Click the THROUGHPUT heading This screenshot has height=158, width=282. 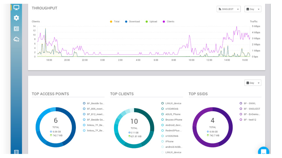[44, 8]
